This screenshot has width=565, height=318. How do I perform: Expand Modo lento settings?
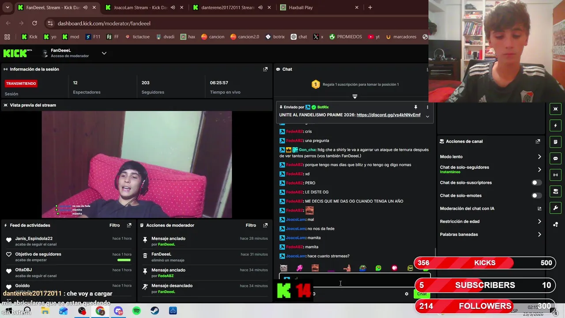(539, 157)
